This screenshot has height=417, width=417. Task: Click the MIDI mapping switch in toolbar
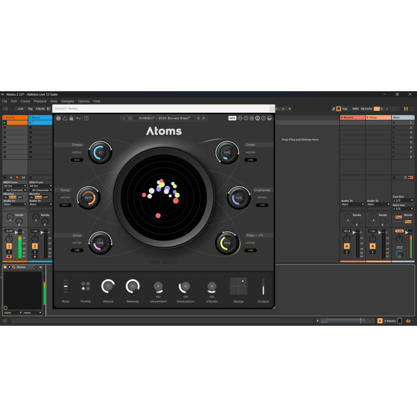[x=357, y=109]
